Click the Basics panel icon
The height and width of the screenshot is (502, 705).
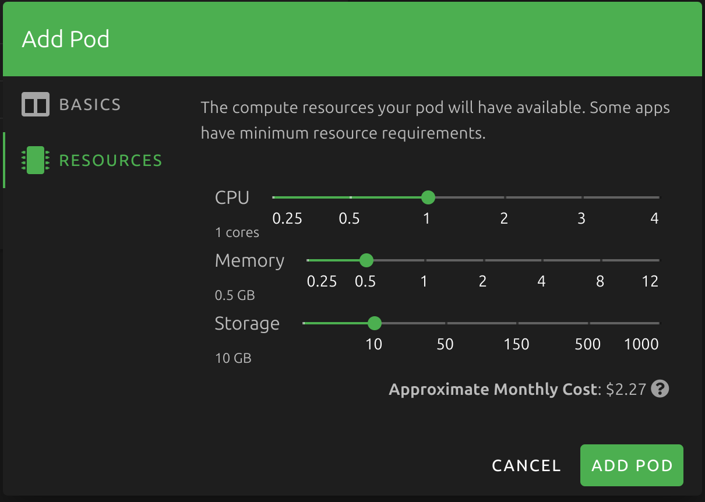tap(35, 104)
